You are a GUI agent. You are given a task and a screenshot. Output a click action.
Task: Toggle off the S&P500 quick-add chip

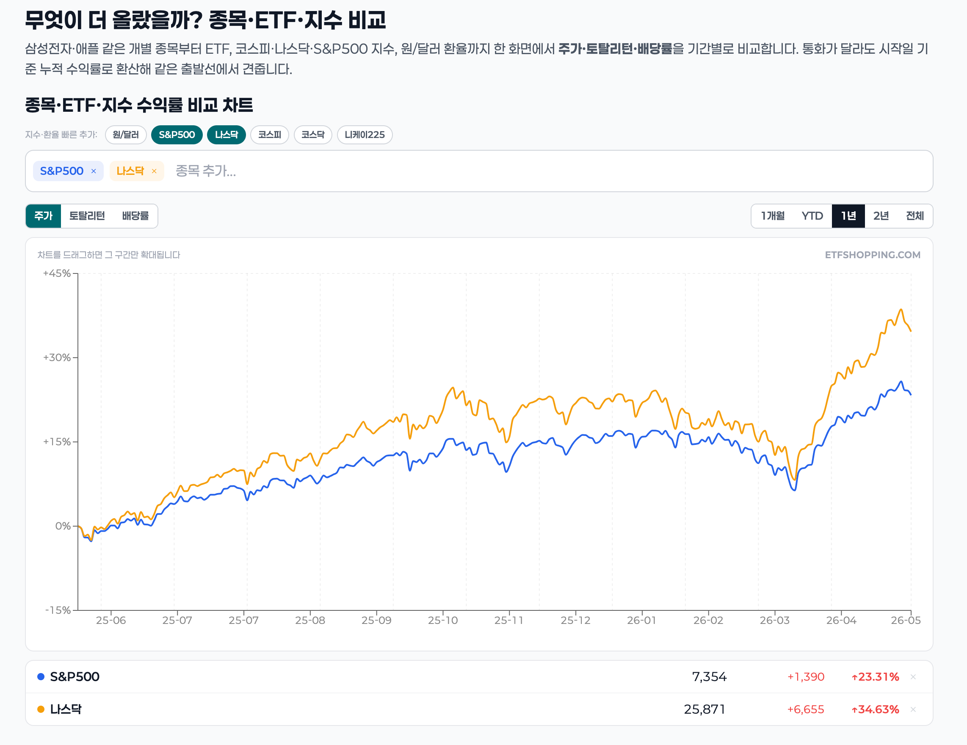pyautogui.click(x=177, y=135)
